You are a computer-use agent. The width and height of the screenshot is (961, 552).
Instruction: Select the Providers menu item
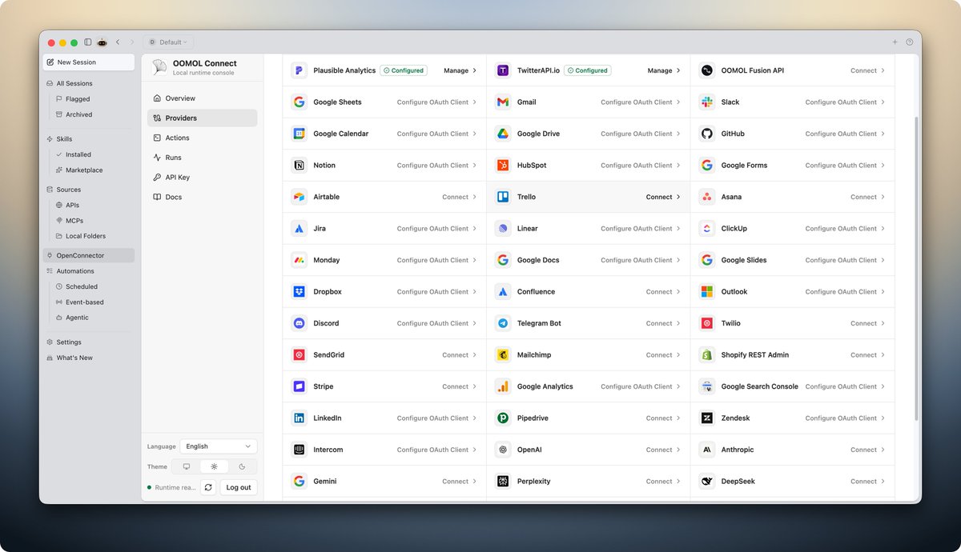click(202, 118)
